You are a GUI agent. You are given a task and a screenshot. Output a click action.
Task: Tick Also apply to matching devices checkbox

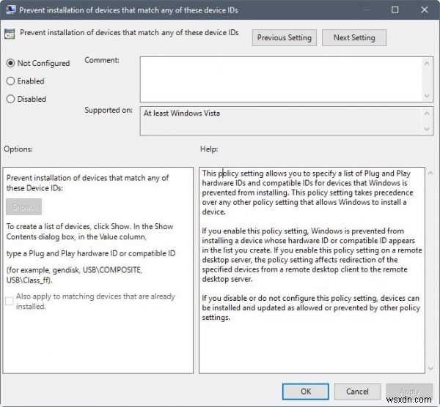click(x=10, y=301)
